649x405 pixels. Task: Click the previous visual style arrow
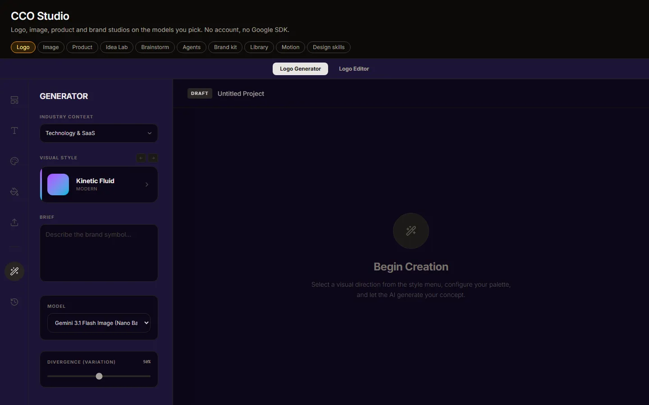141,158
